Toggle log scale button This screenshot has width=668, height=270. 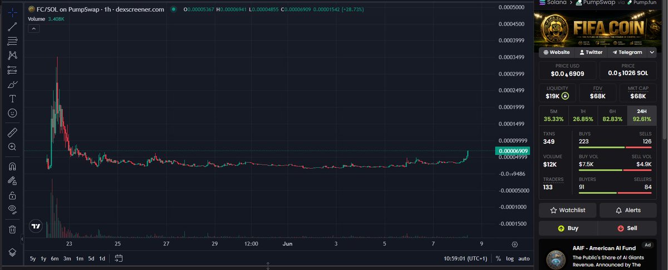pyautogui.click(x=509, y=258)
